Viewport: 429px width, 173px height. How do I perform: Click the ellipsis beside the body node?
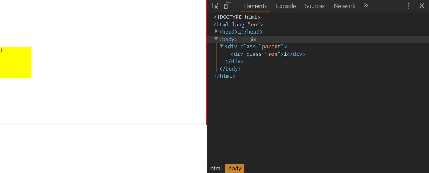[210, 39]
